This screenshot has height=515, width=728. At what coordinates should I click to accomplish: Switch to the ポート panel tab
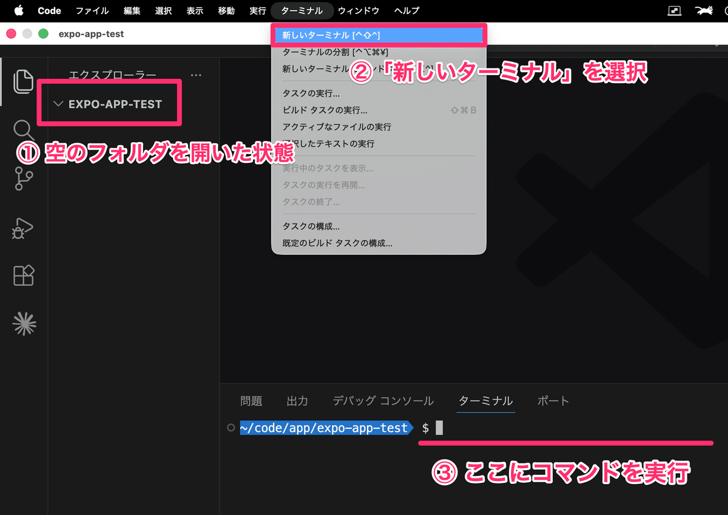tap(553, 401)
